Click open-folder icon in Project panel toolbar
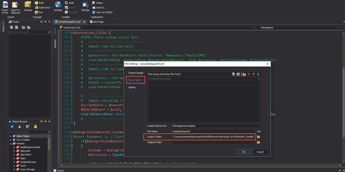The height and width of the screenshot is (172, 345). point(29,27)
